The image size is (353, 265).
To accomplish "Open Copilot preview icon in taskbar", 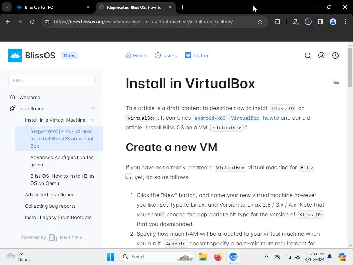I will coord(342,257).
